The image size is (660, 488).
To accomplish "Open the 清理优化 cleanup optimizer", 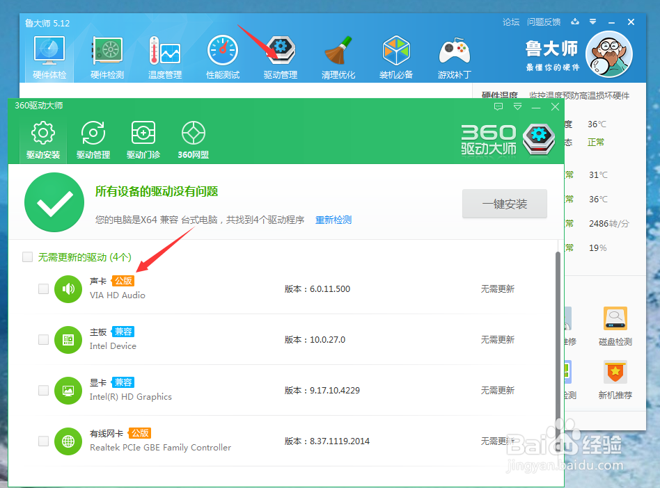I will [x=338, y=54].
